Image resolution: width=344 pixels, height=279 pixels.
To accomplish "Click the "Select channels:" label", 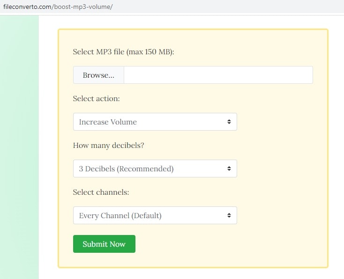I will tap(101, 192).
